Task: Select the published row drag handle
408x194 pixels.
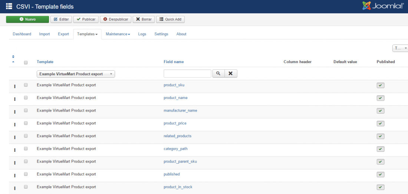Action: [x=15, y=175]
